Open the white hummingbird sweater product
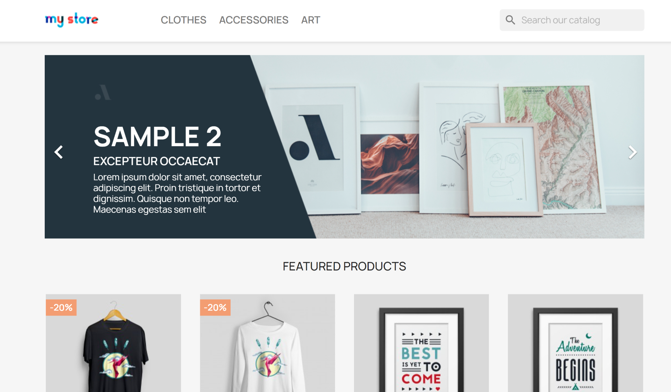 pyautogui.click(x=267, y=343)
